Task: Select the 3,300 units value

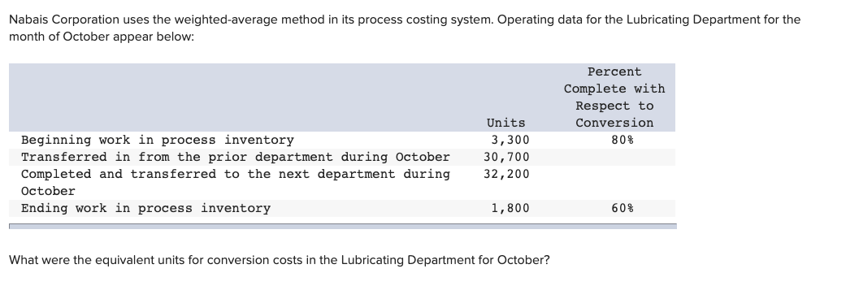Action: pyautogui.click(x=510, y=141)
